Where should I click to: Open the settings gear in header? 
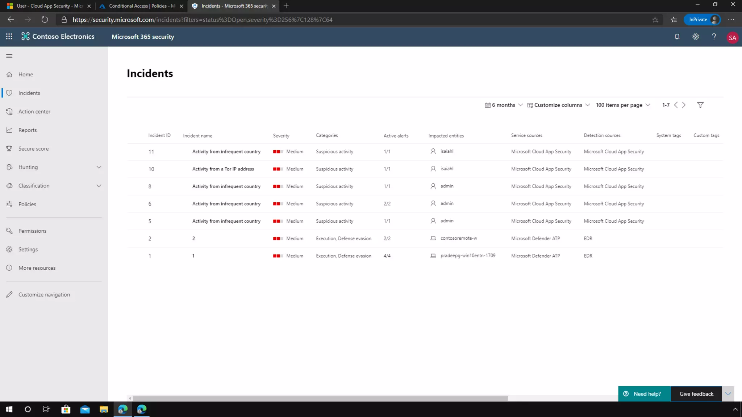tap(695, 37)
